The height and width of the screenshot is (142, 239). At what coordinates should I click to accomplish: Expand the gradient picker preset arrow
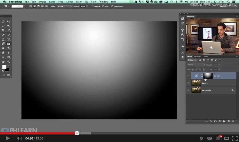(24, 6)
